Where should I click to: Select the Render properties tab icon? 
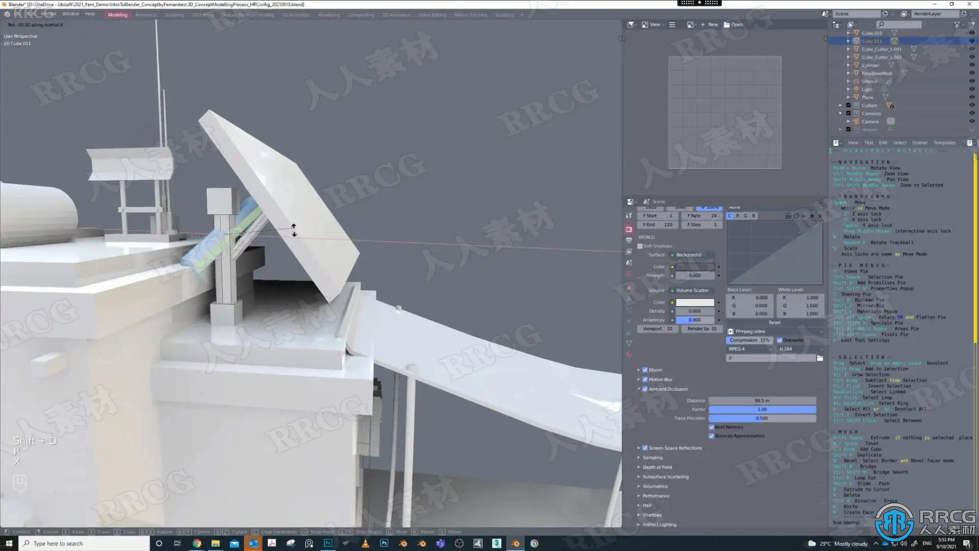[629, 229]
